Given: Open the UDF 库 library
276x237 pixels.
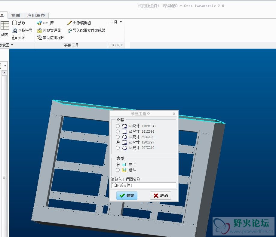Looking at the screenshot, I should pyautogui.click(x=45, y=23).
